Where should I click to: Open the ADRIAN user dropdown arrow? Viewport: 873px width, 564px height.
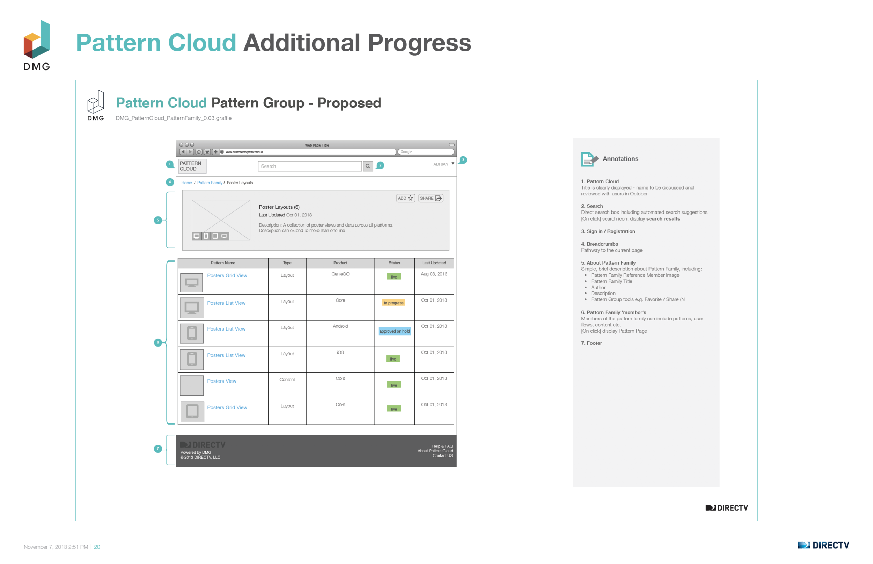pyautogui.click(x=453, y=163)
